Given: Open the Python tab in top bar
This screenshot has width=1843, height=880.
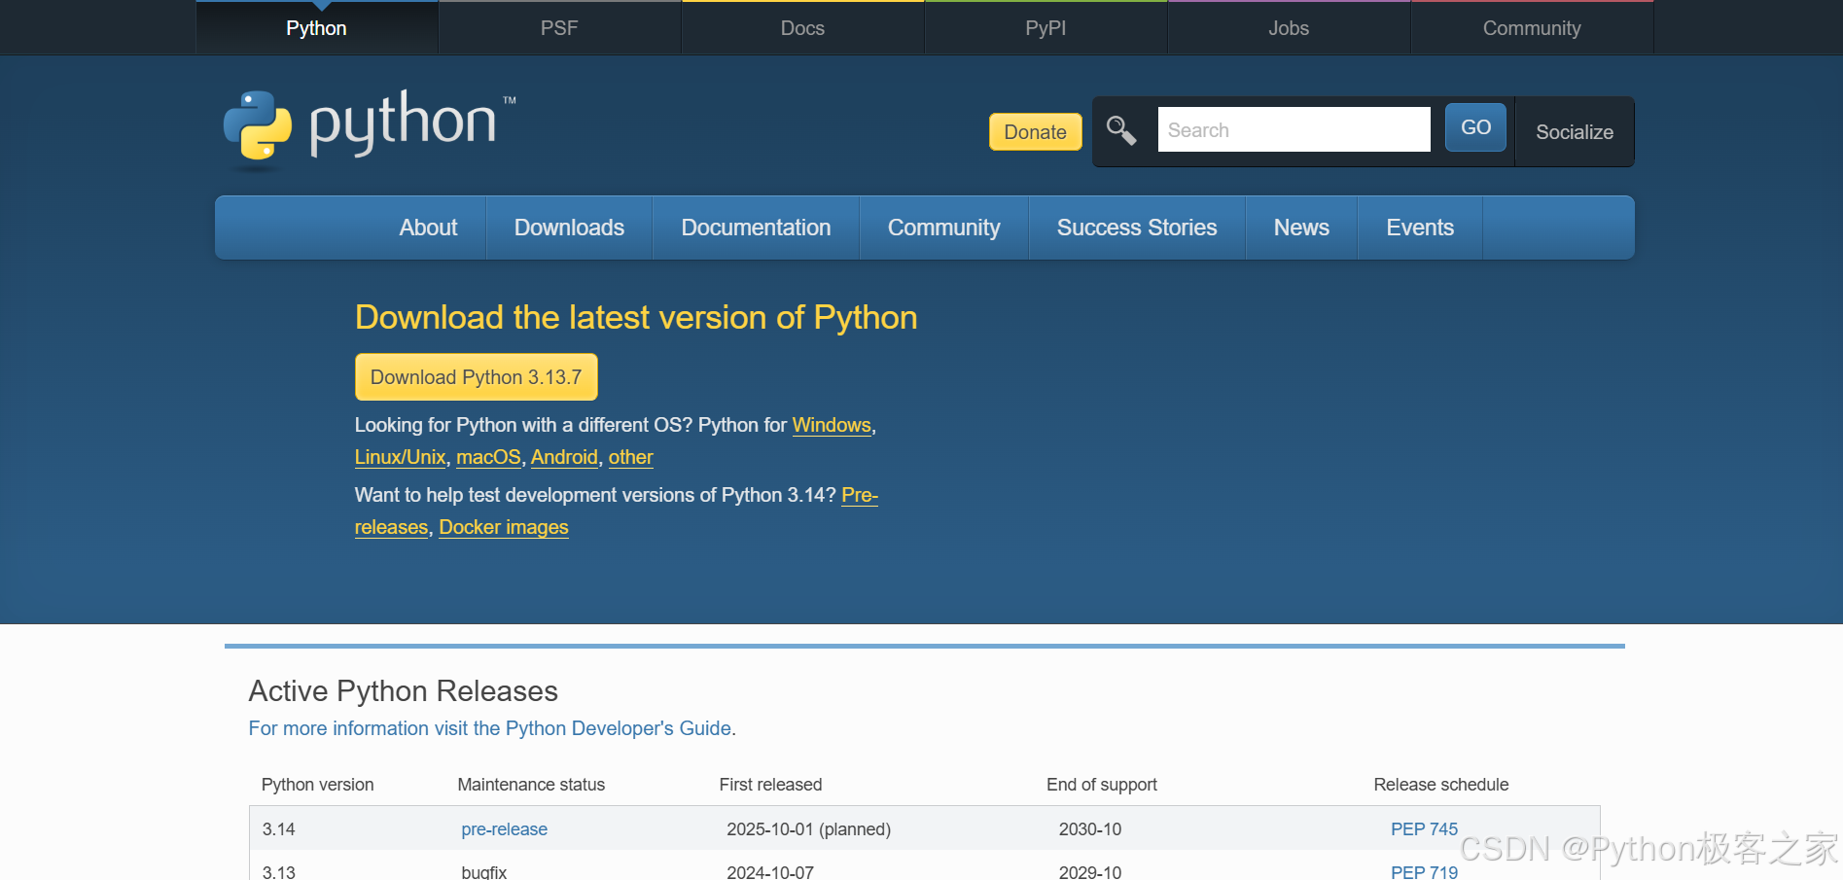Looking at the screenshot, I should click(x=316, y=28).
